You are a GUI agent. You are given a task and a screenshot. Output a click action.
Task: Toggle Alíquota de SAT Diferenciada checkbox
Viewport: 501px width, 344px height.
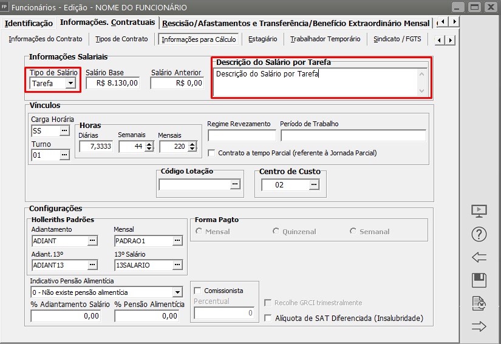[x=268, y=318]
